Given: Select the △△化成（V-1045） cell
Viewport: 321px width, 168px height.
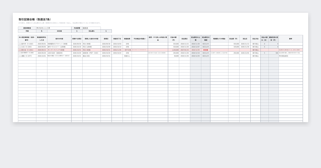Looking at the screenshot, I should (27, 47).
